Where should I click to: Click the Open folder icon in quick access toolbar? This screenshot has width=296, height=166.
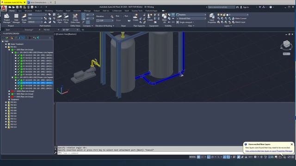point(13,7)
